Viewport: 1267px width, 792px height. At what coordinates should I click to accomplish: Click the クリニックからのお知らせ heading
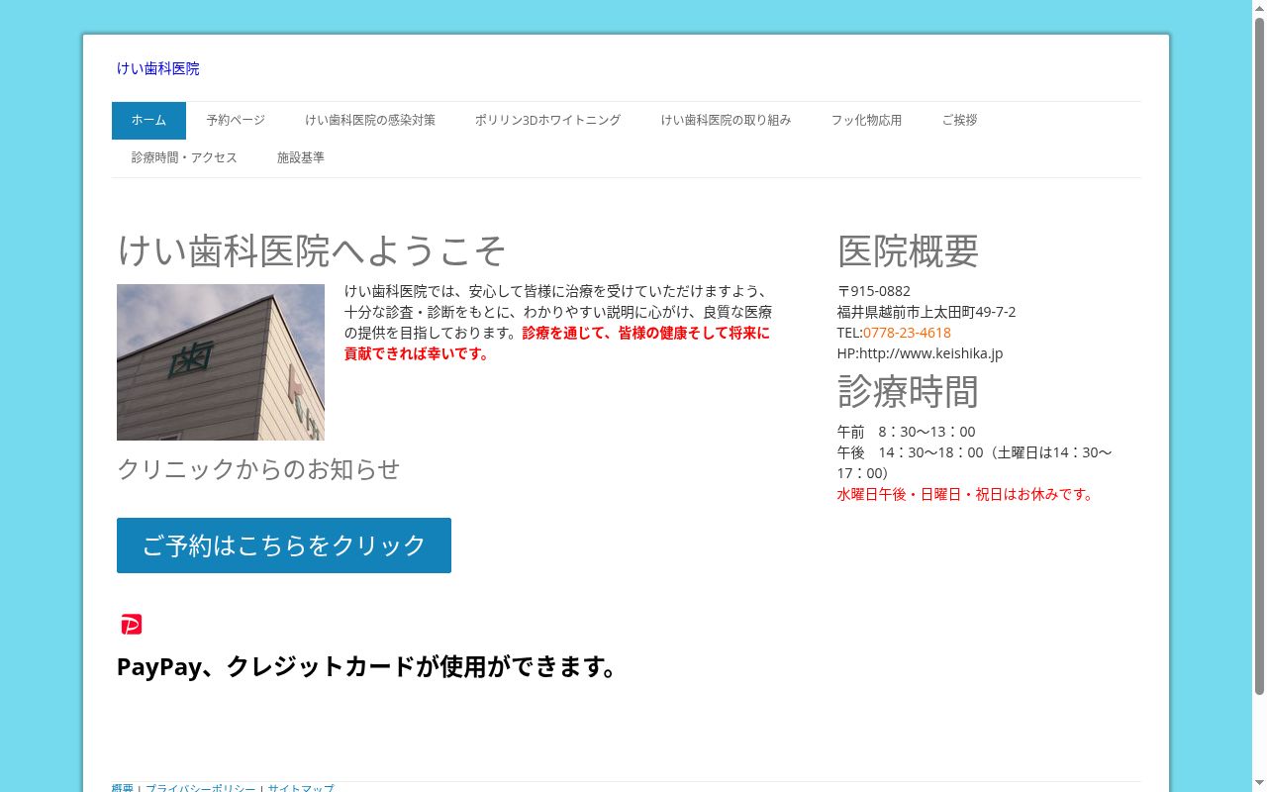(x=258, y=468)
